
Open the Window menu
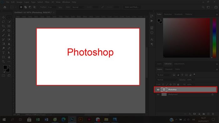point(66,2)
